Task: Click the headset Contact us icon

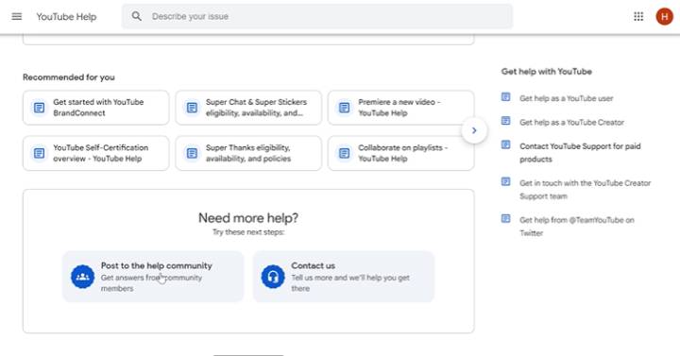Action: click(x=273, y=277)
